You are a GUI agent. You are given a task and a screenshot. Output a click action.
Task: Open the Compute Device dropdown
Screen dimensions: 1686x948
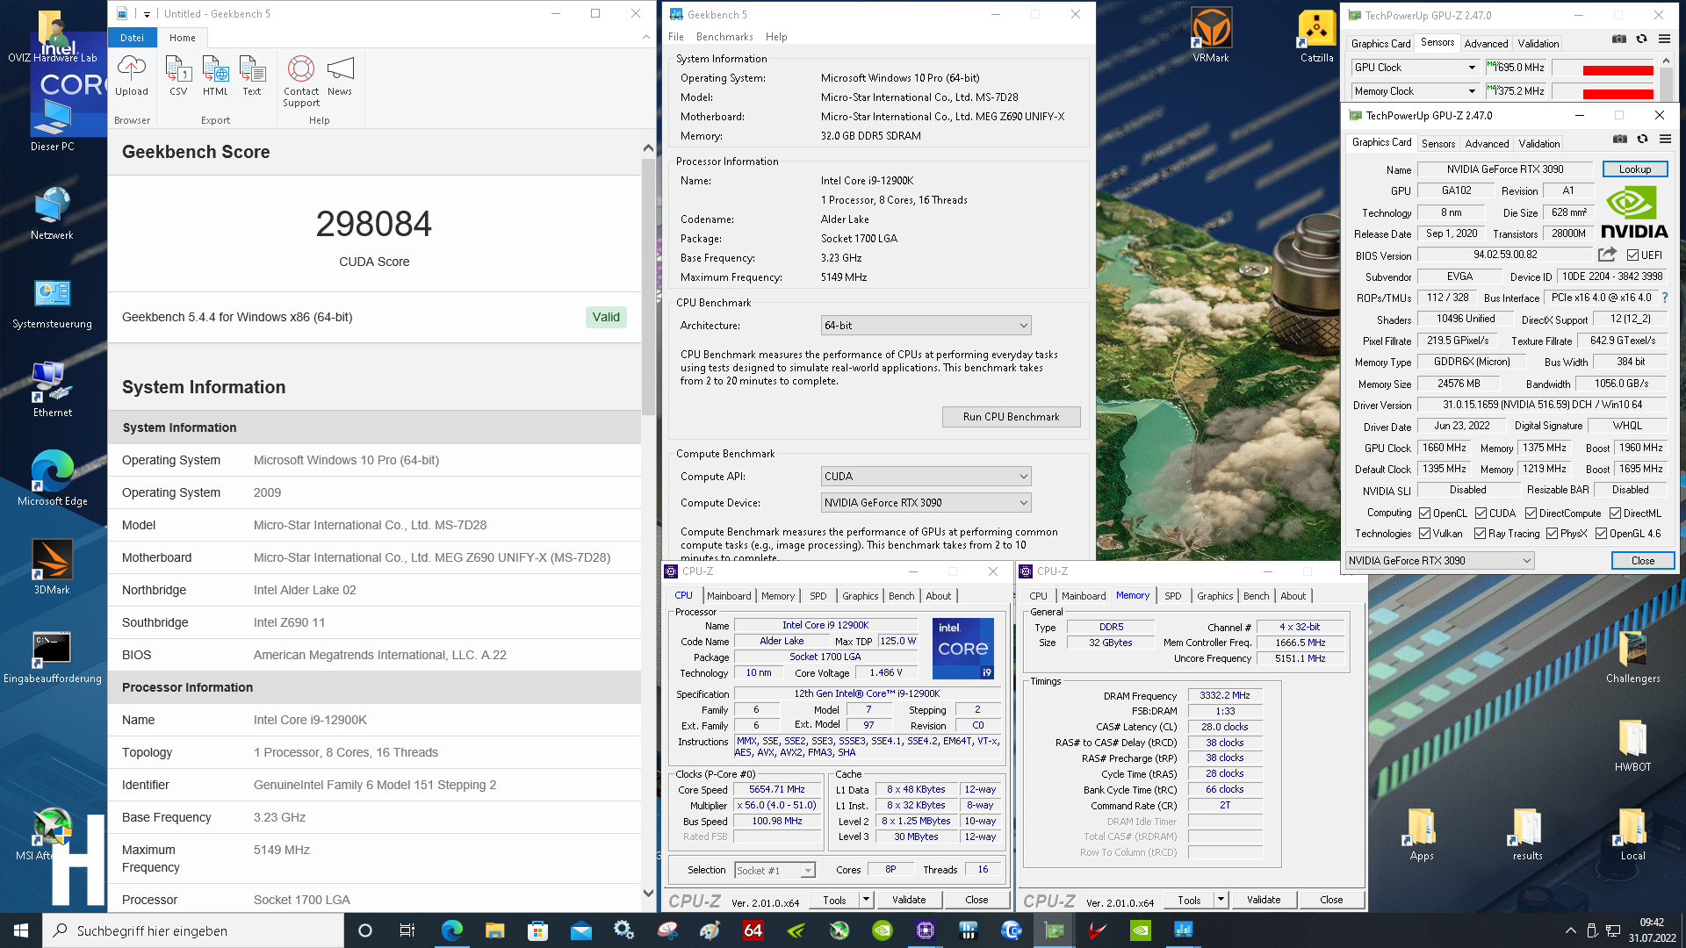point(926,503)
